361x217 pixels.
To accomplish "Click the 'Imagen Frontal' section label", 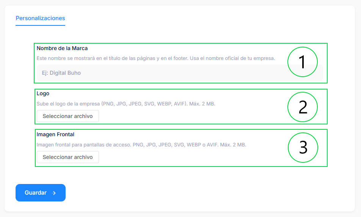I will point(55,134).
